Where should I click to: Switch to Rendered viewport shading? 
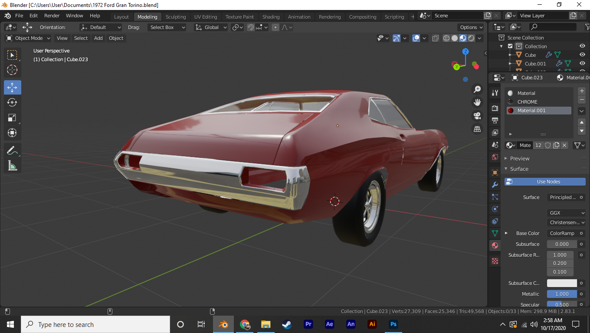[x=471, y=38]
